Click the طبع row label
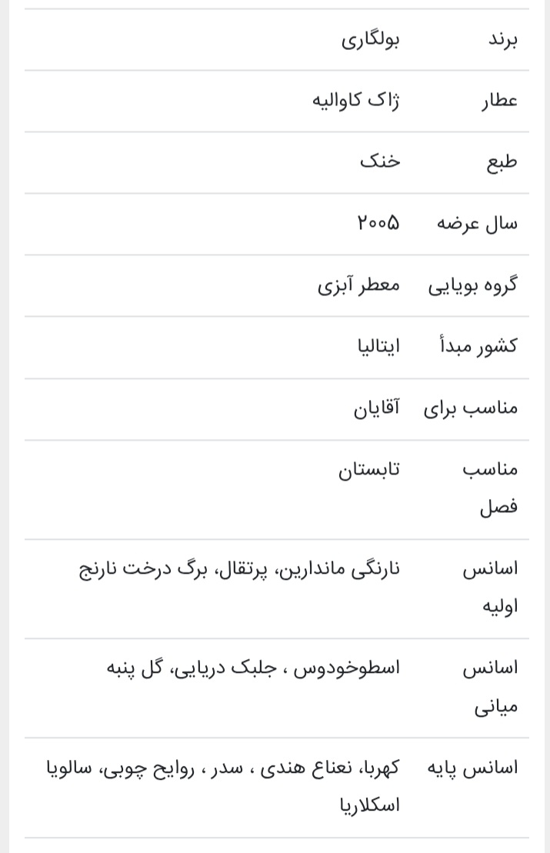 tap(502, 162)
